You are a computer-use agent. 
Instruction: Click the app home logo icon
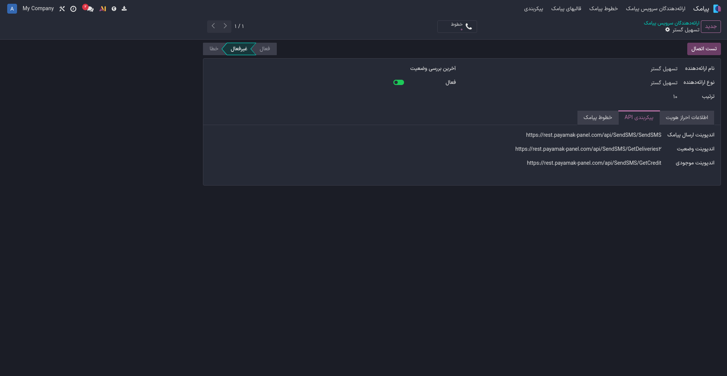[717, 9]
